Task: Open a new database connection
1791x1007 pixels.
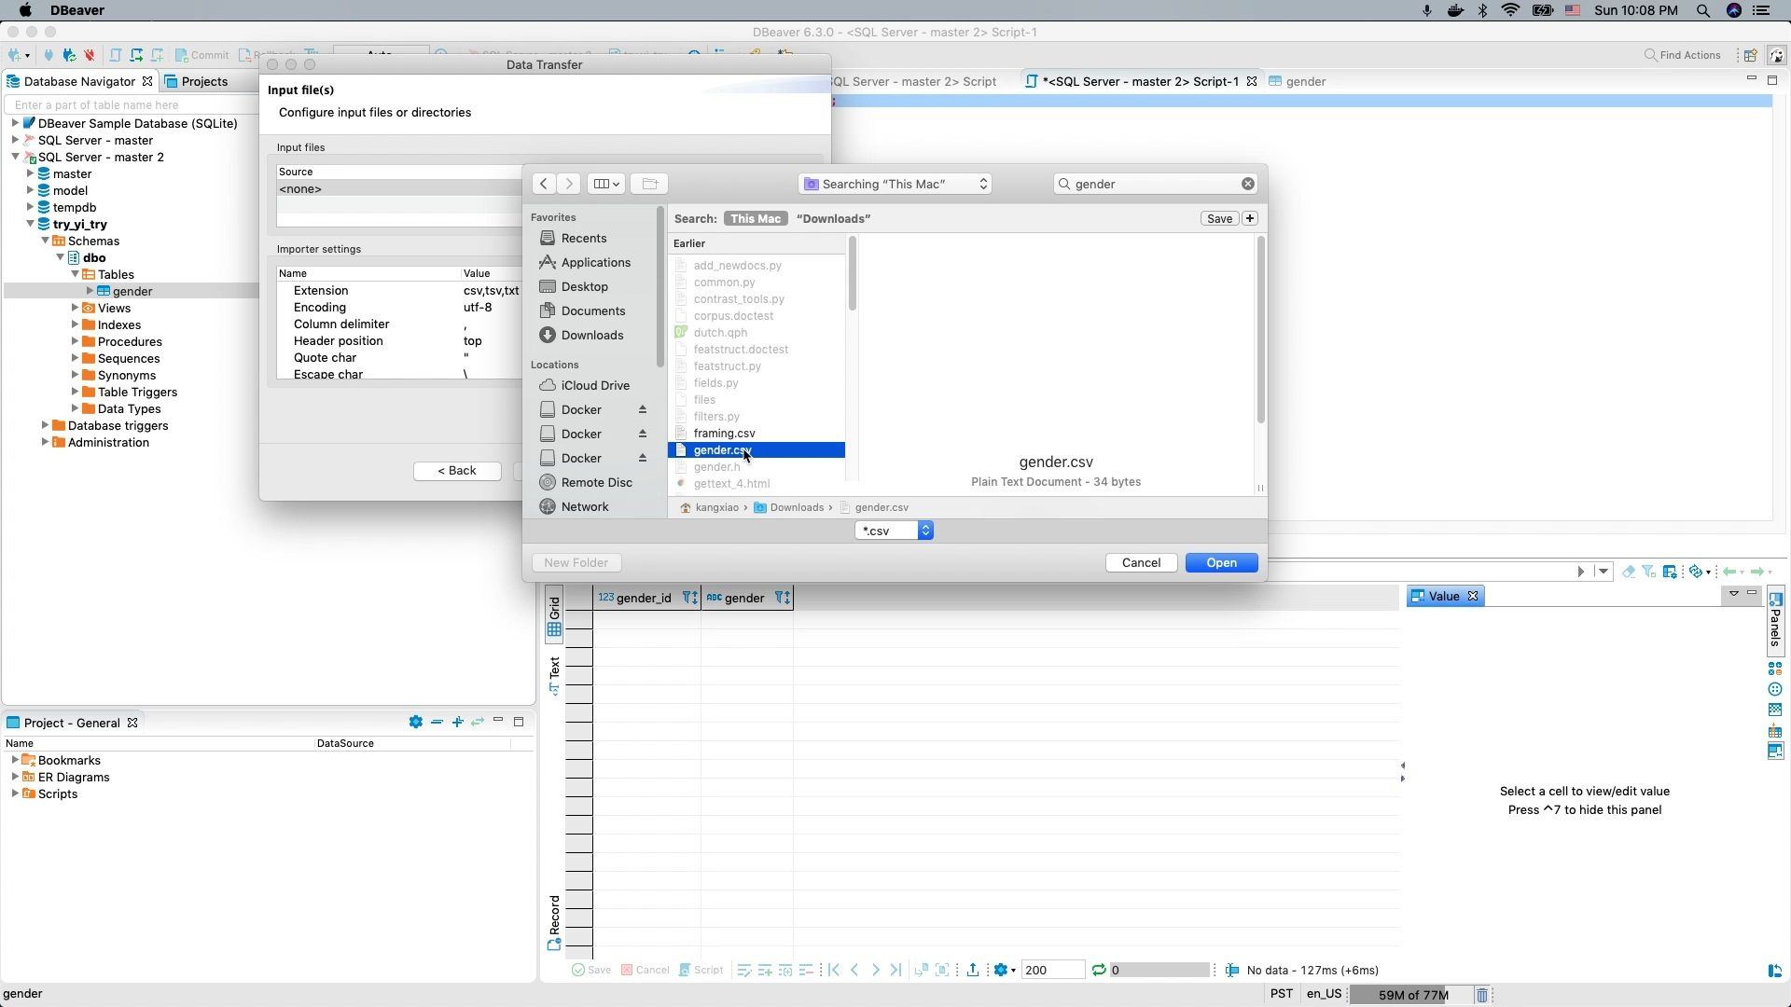Action: pos(14,55)
